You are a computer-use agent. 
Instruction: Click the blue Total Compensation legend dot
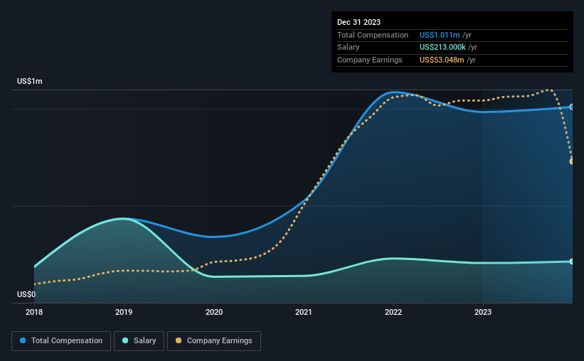(23, 340)
